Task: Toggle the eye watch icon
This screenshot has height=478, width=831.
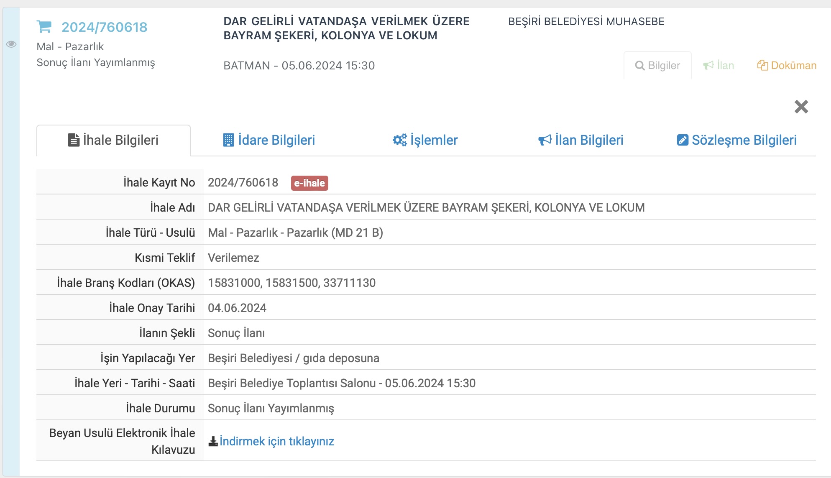Action: point(11,44)
